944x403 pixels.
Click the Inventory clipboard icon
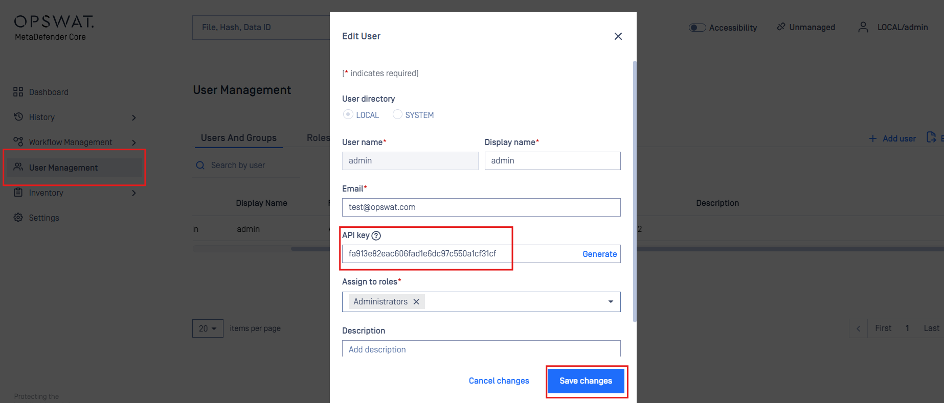[x=18, y=192]
